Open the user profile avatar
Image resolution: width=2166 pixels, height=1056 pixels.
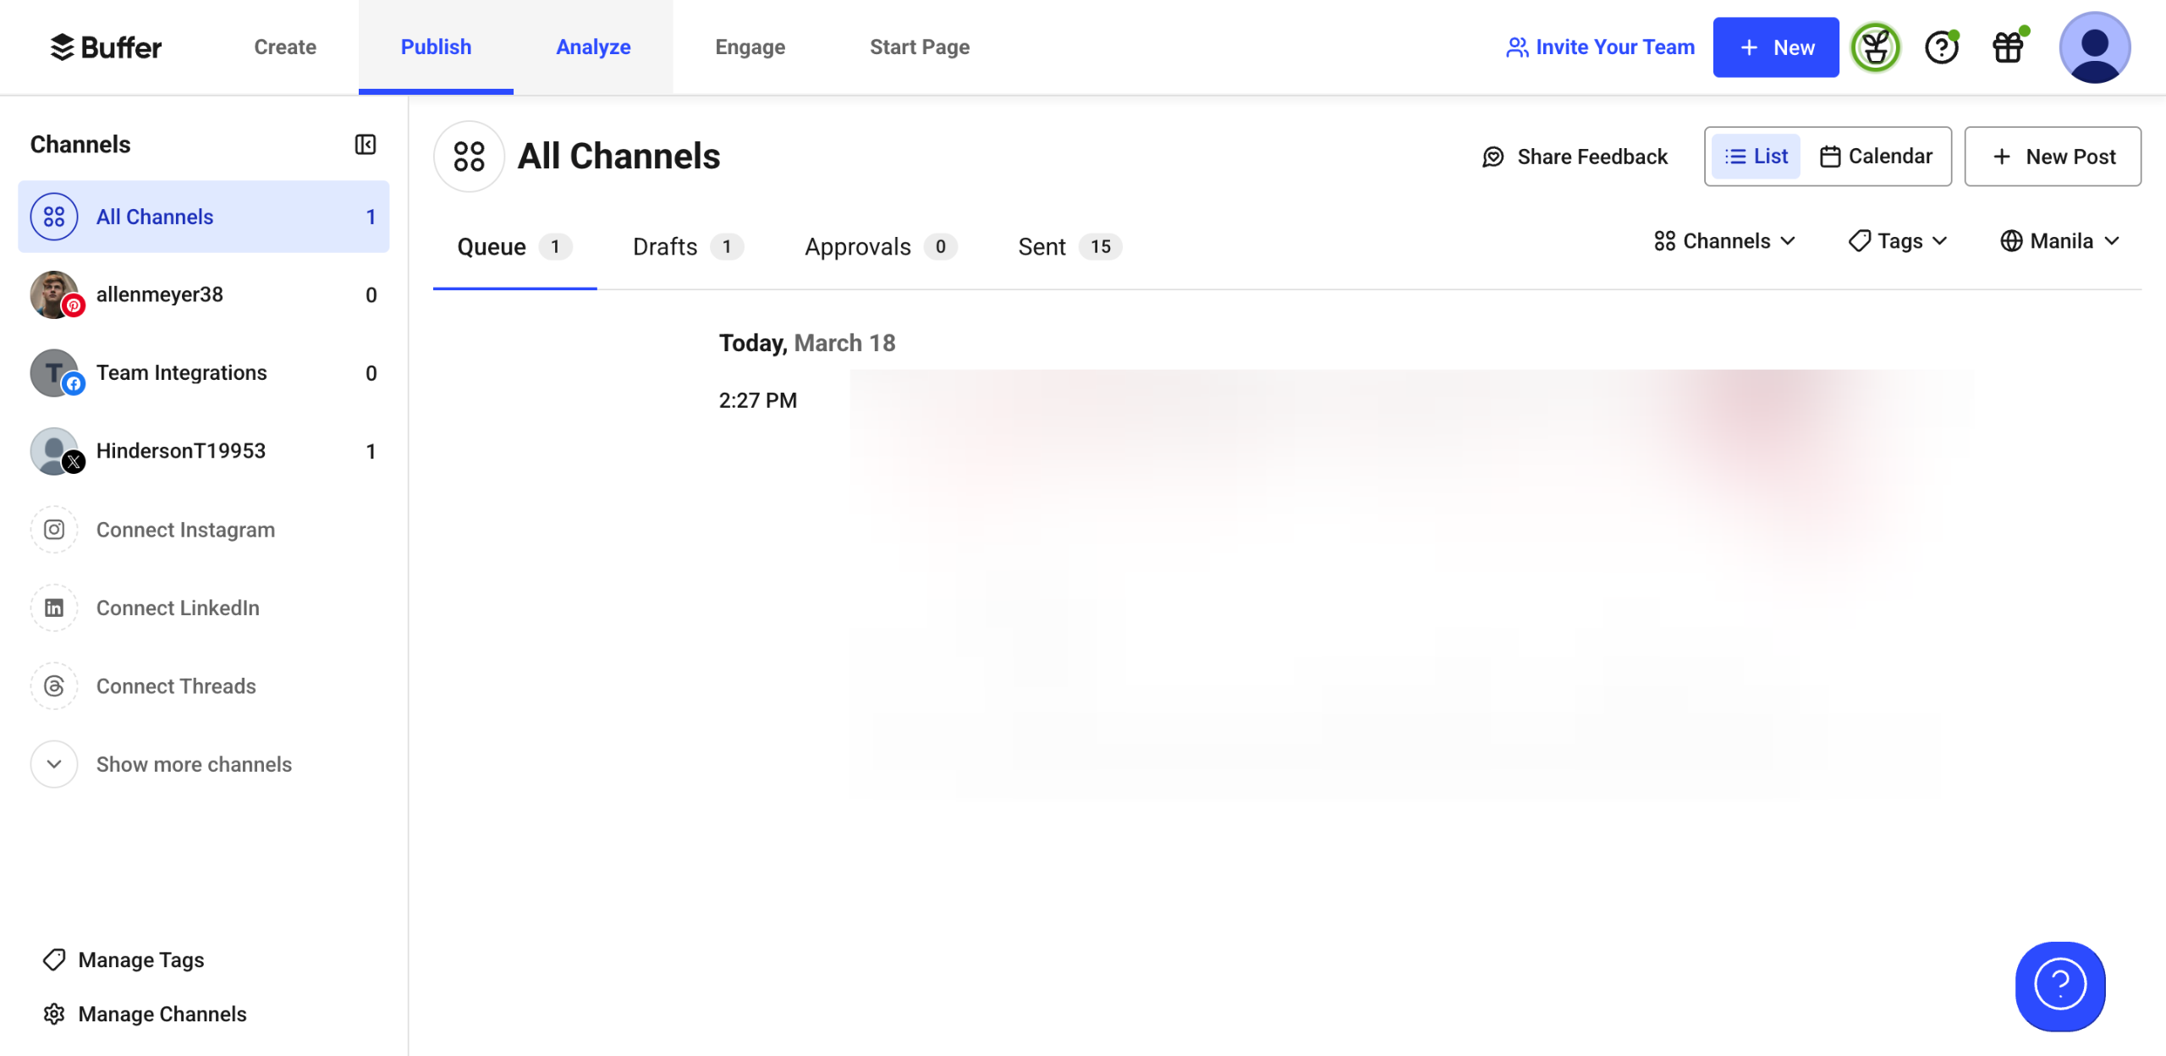[x=2094, y=47]
